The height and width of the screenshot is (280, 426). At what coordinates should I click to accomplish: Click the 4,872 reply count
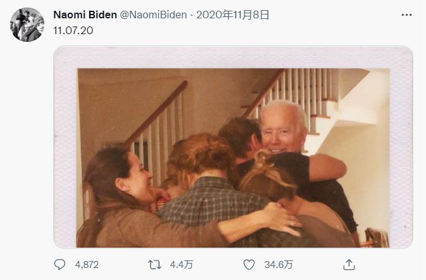point(87,265)
